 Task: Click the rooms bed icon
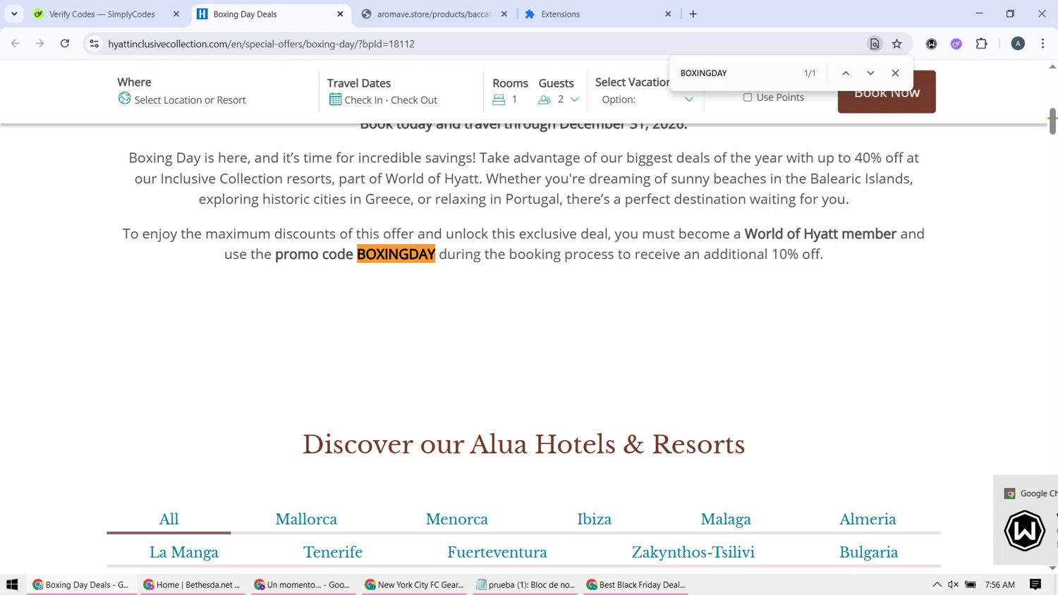[499, 99]
